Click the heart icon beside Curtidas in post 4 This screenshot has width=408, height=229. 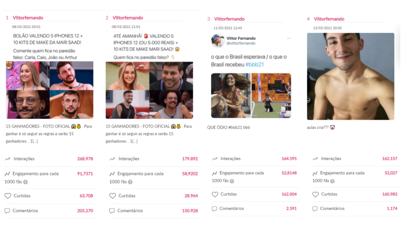point(316,194)
